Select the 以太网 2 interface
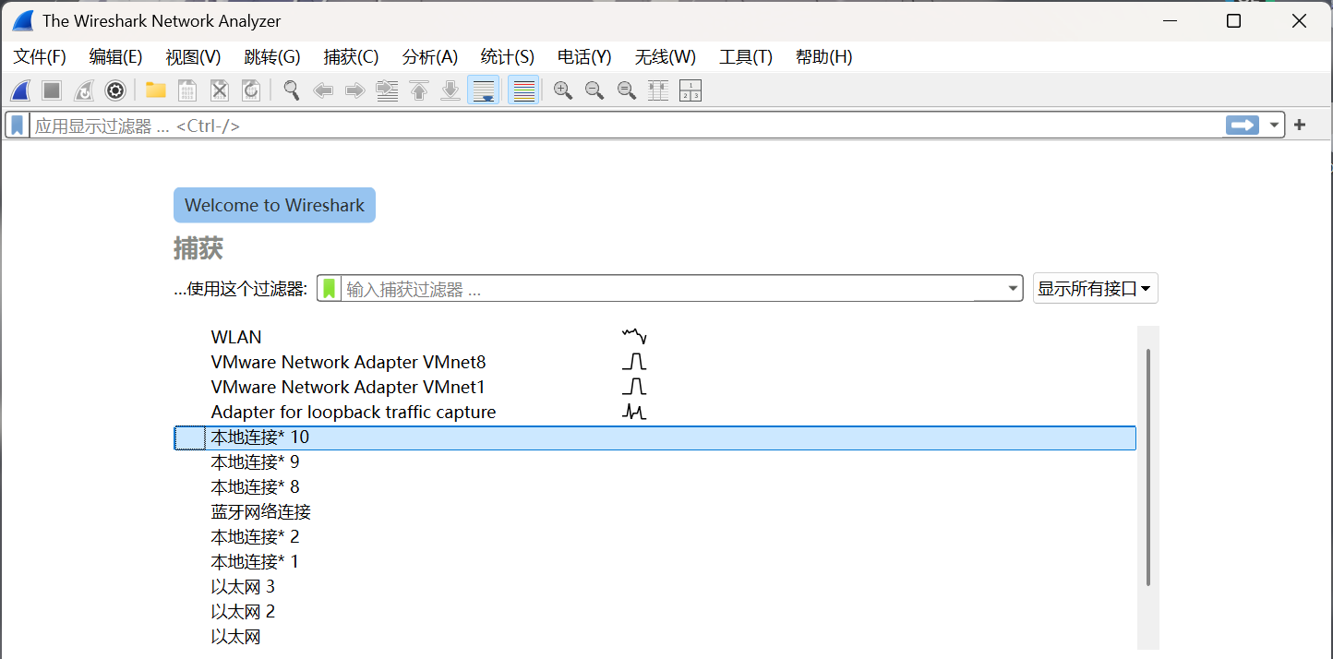 pos(654,612)
